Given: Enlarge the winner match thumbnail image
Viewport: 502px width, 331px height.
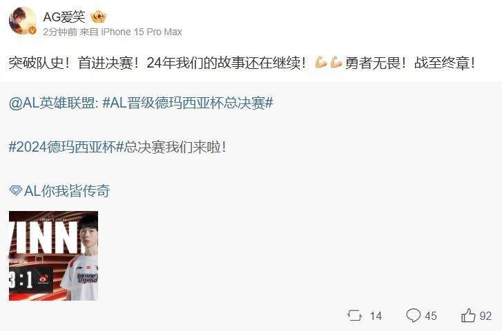Looking at the screenshot, I should 53,256.
